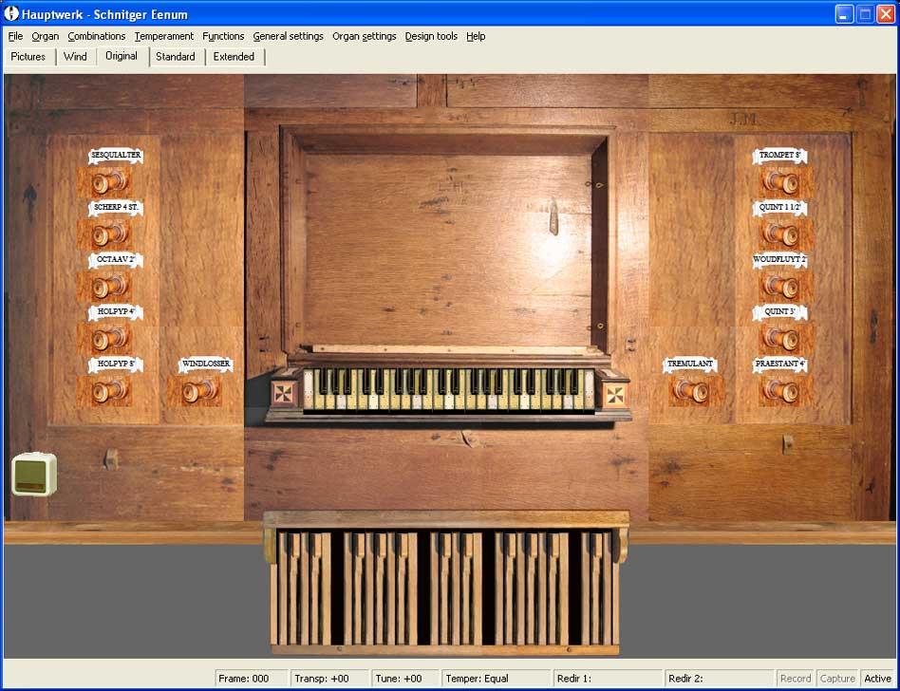Pull the Sesquialter stop knob

[110, 181]
